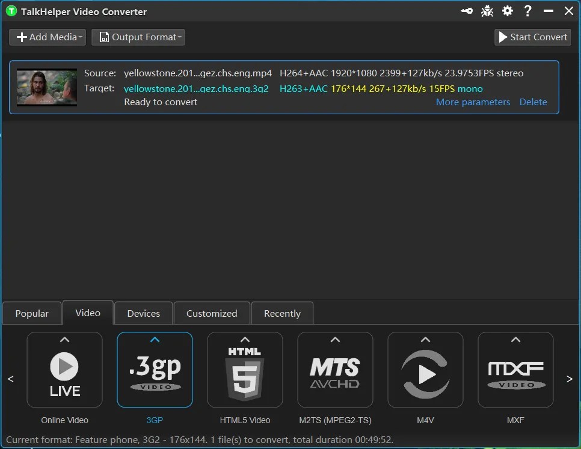Expand more formats with the right chevron
Viewport: 581px width, 449px height.
coord(569,379)
